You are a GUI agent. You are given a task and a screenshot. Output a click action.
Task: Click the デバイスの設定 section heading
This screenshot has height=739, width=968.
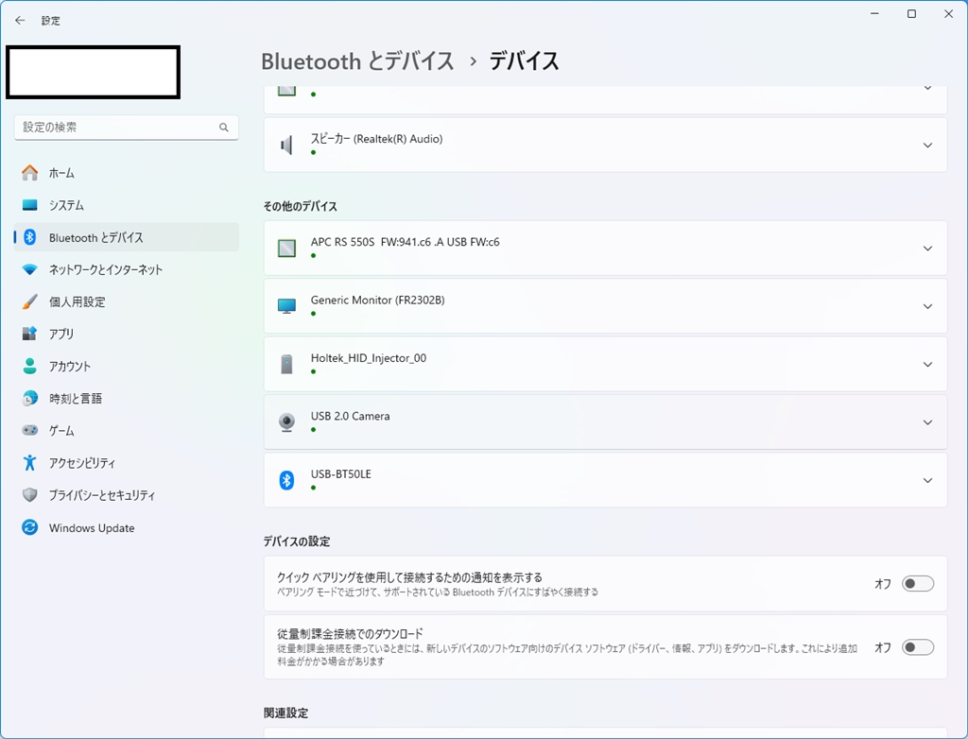click(296, 541)
